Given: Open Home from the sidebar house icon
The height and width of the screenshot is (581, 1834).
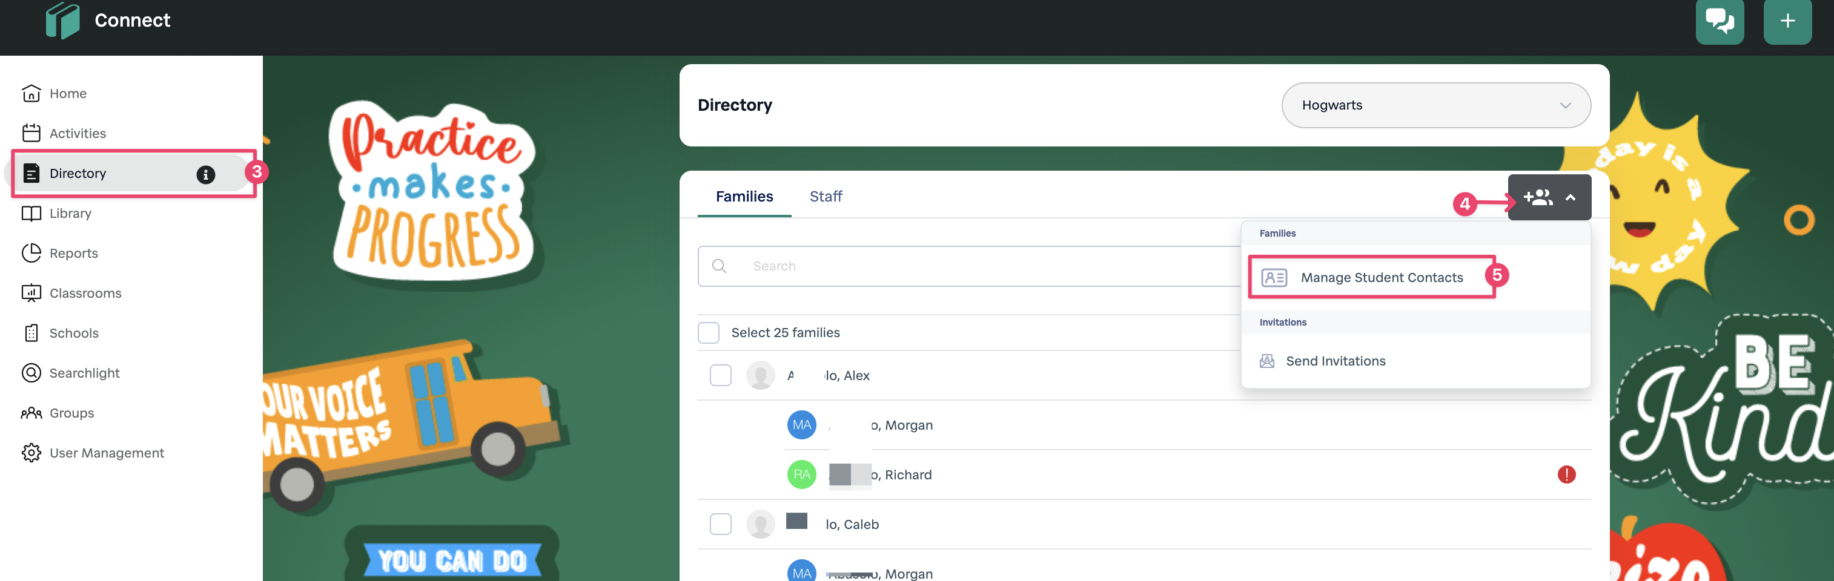Looking at the screenshot, I should click(x=31, y=93).
